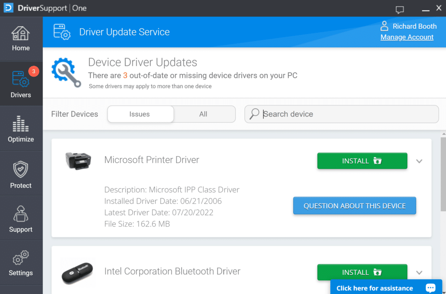Screen dimensions: 446x294
Task: Click the red 3 badge on Drivers
Action: click(34, 71)
